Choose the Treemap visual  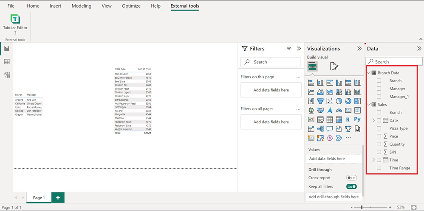pos(357,101)
